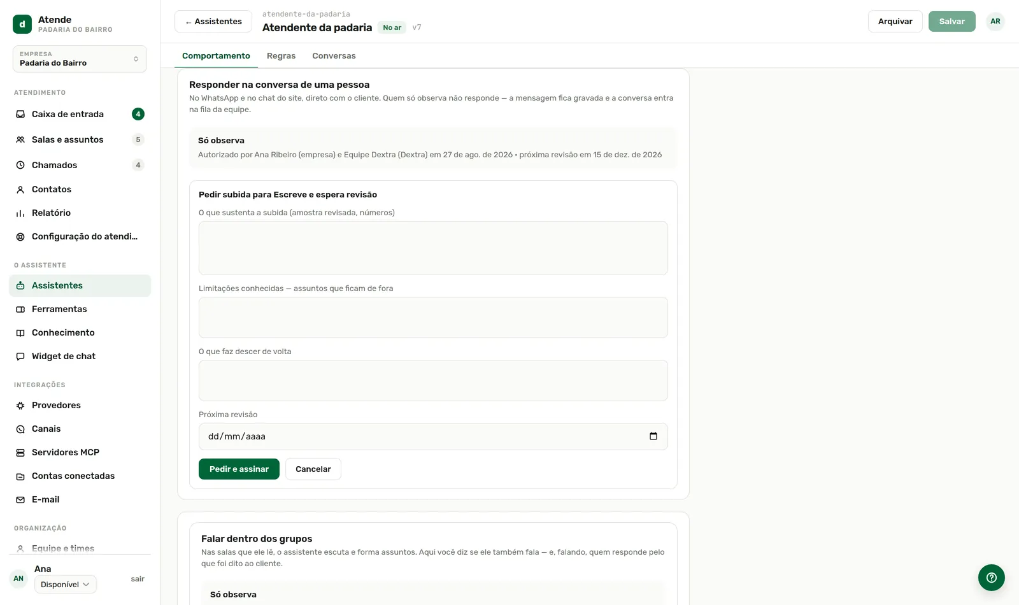Click the AR user avatar
The image size is (1019, 605).
(x=995, y=21)
